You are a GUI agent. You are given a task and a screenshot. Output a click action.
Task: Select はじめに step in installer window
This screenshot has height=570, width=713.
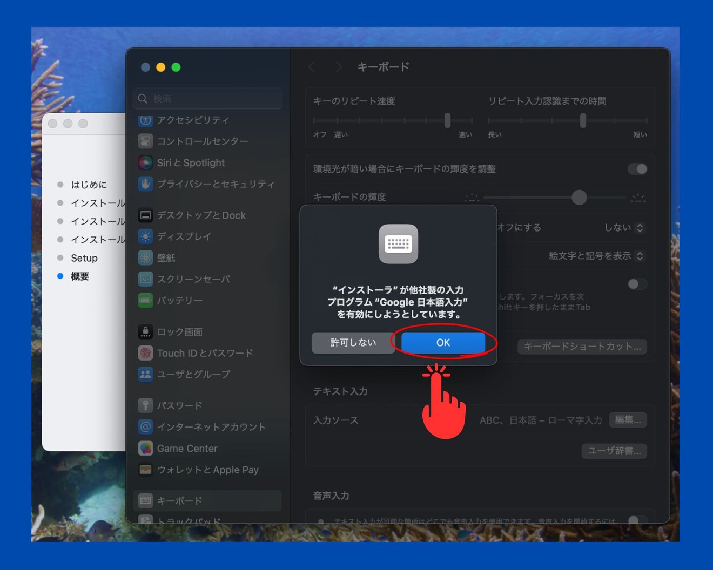coord(89,185)
